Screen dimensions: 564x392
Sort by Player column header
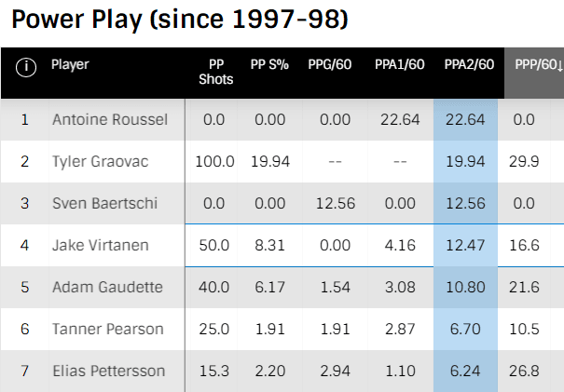(x=70, y=65)
